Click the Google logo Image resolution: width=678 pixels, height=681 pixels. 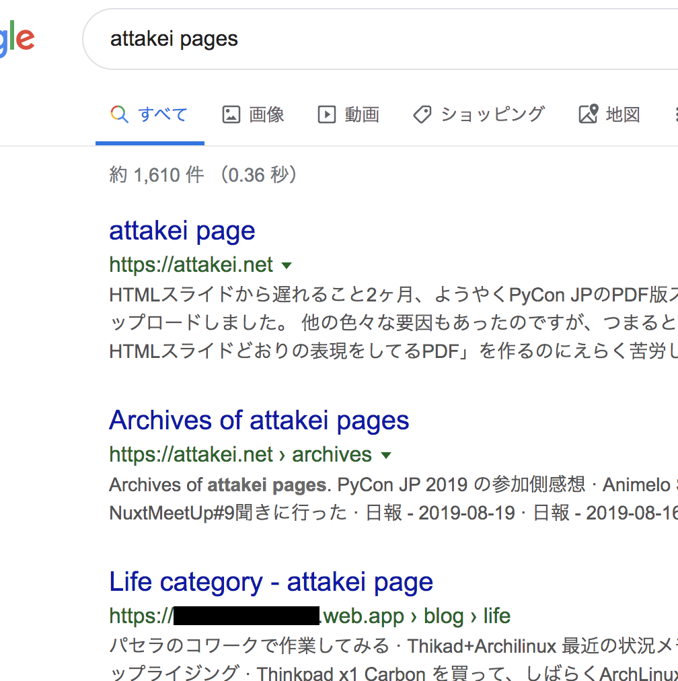pyautogui.click(x=17, y=38)
